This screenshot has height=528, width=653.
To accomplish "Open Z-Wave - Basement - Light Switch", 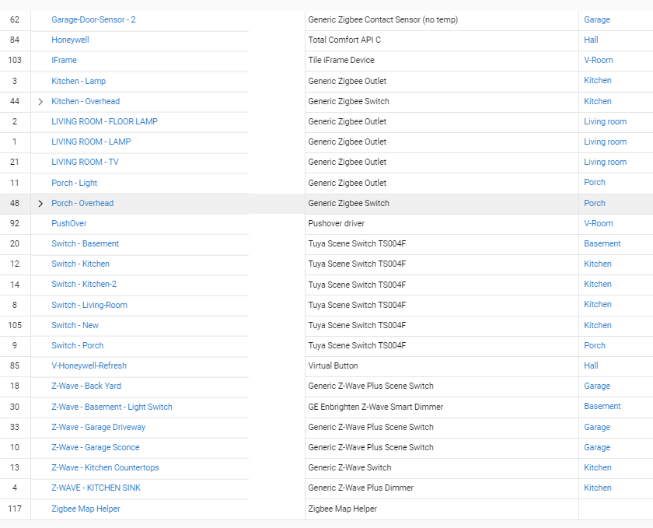I will (112, 407).
